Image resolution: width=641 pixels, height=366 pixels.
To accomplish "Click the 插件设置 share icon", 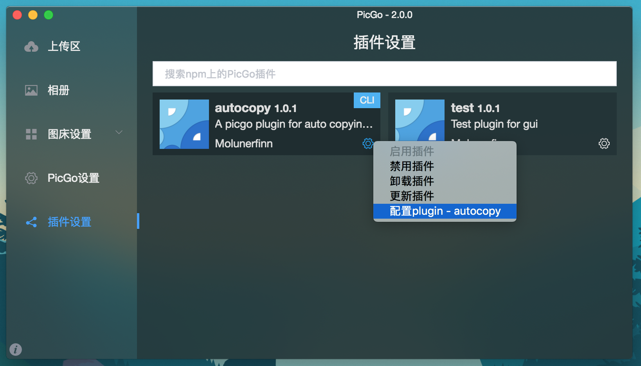I will point(31,222).
